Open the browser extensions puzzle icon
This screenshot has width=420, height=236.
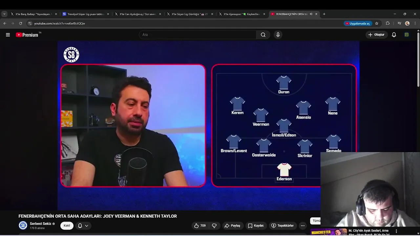388,23
